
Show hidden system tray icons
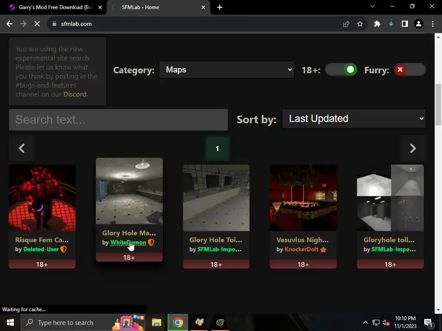365,322
